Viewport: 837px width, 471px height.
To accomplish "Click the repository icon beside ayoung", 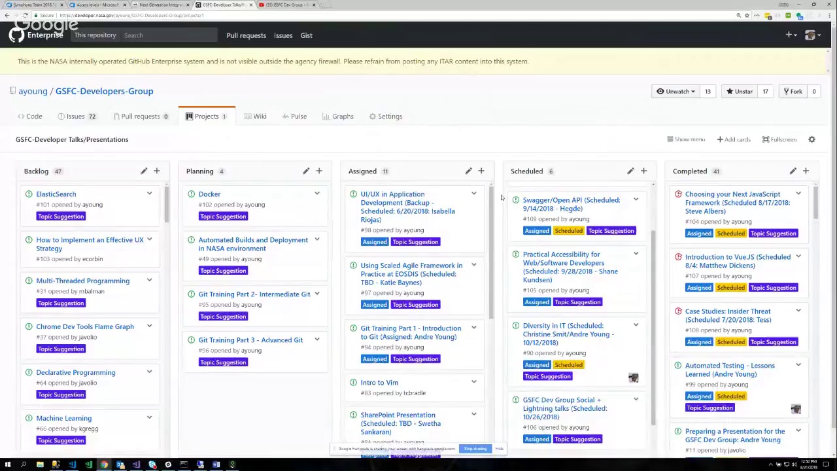I will point(12,91).
